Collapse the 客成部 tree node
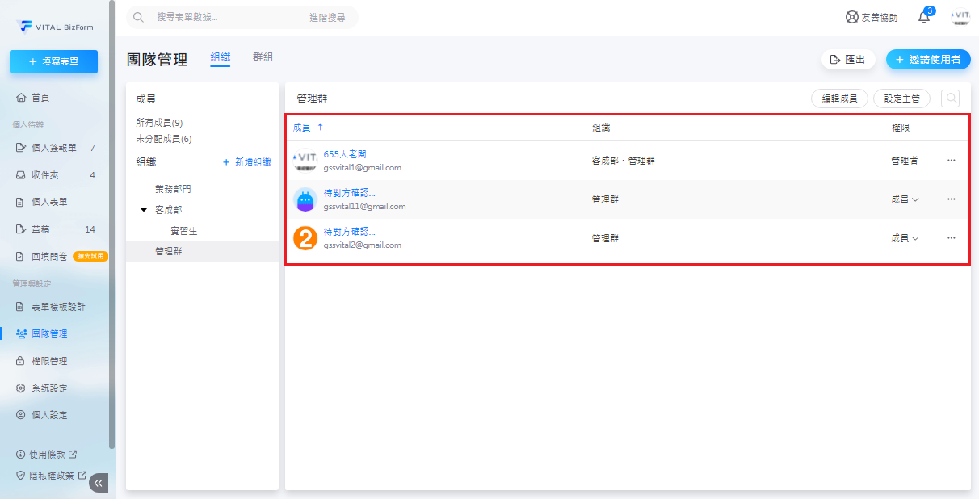This screenshot has height=499, width=979. tap(144, 210)
